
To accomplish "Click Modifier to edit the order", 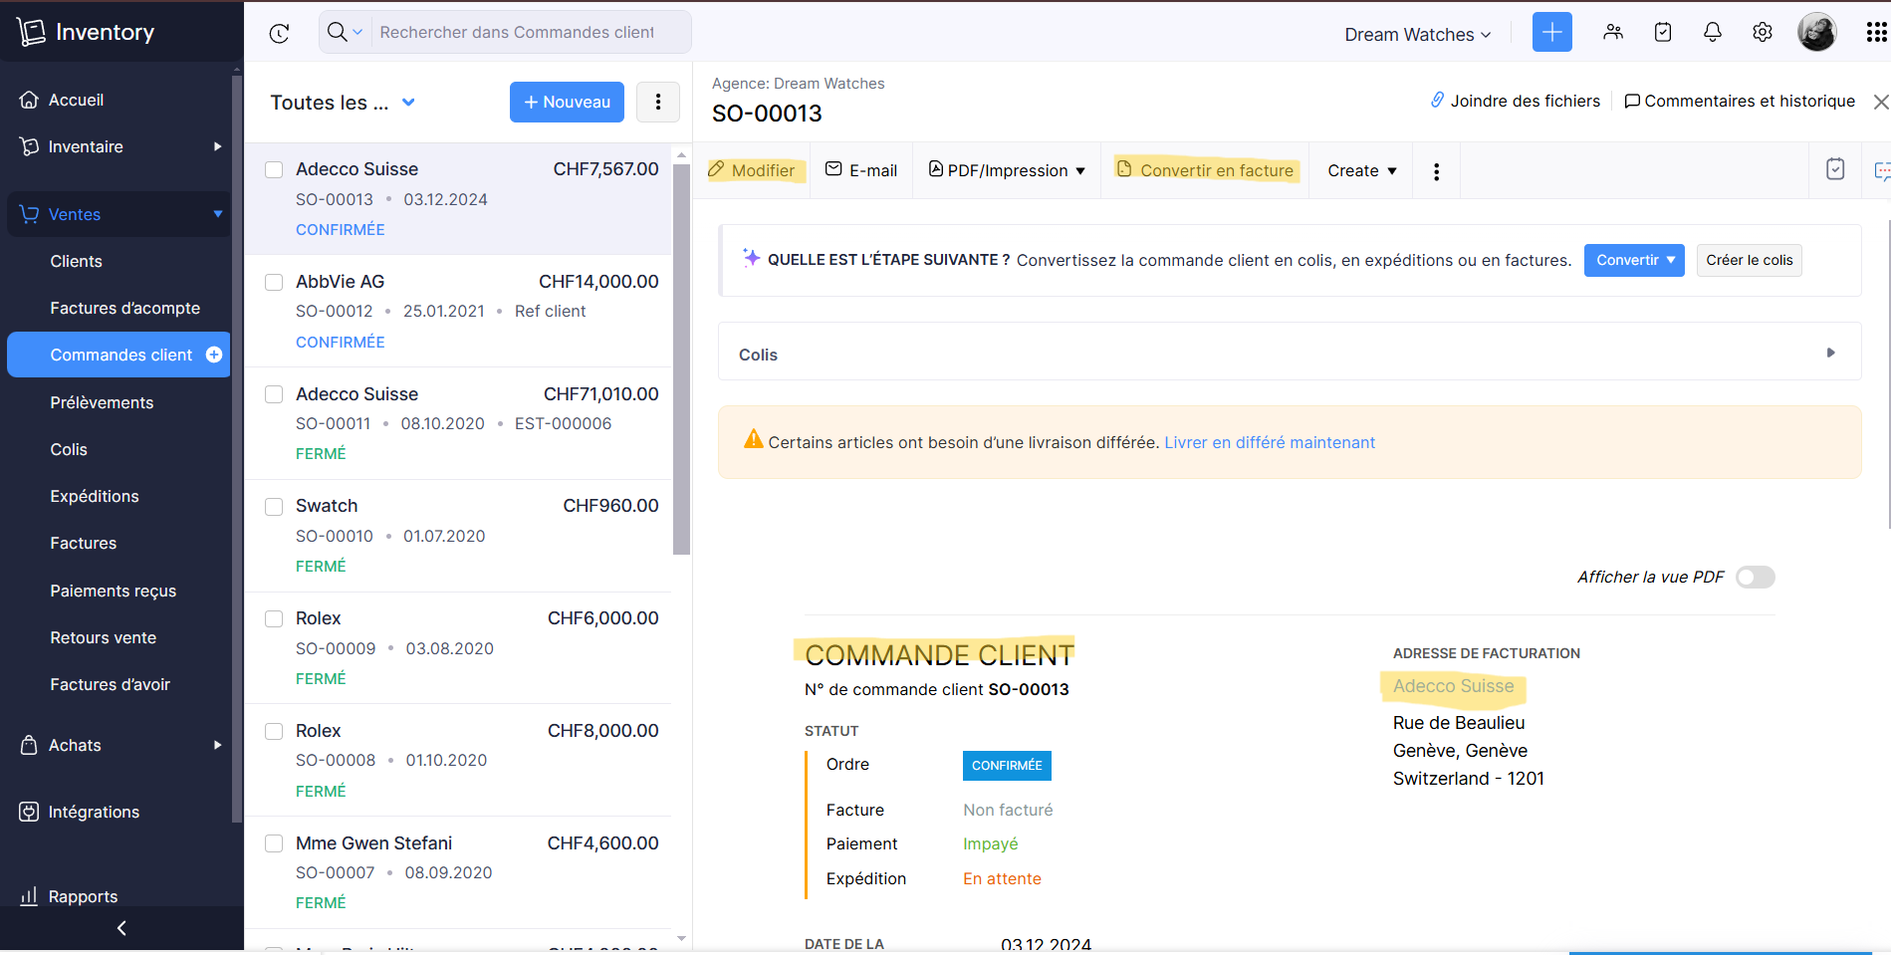I will coord(752,170).
